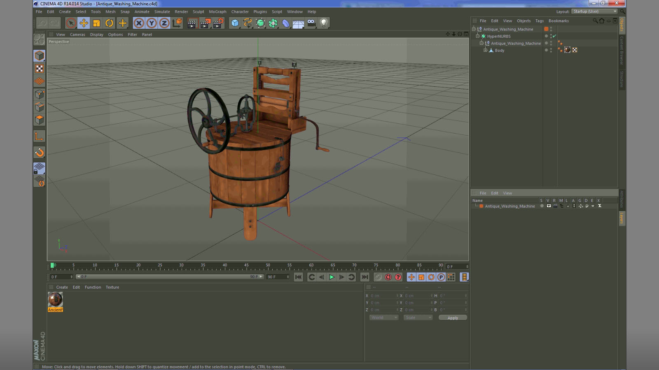Open the Array modeling objects icon
The width and height of the screenshot is (659, 370).
273,23
